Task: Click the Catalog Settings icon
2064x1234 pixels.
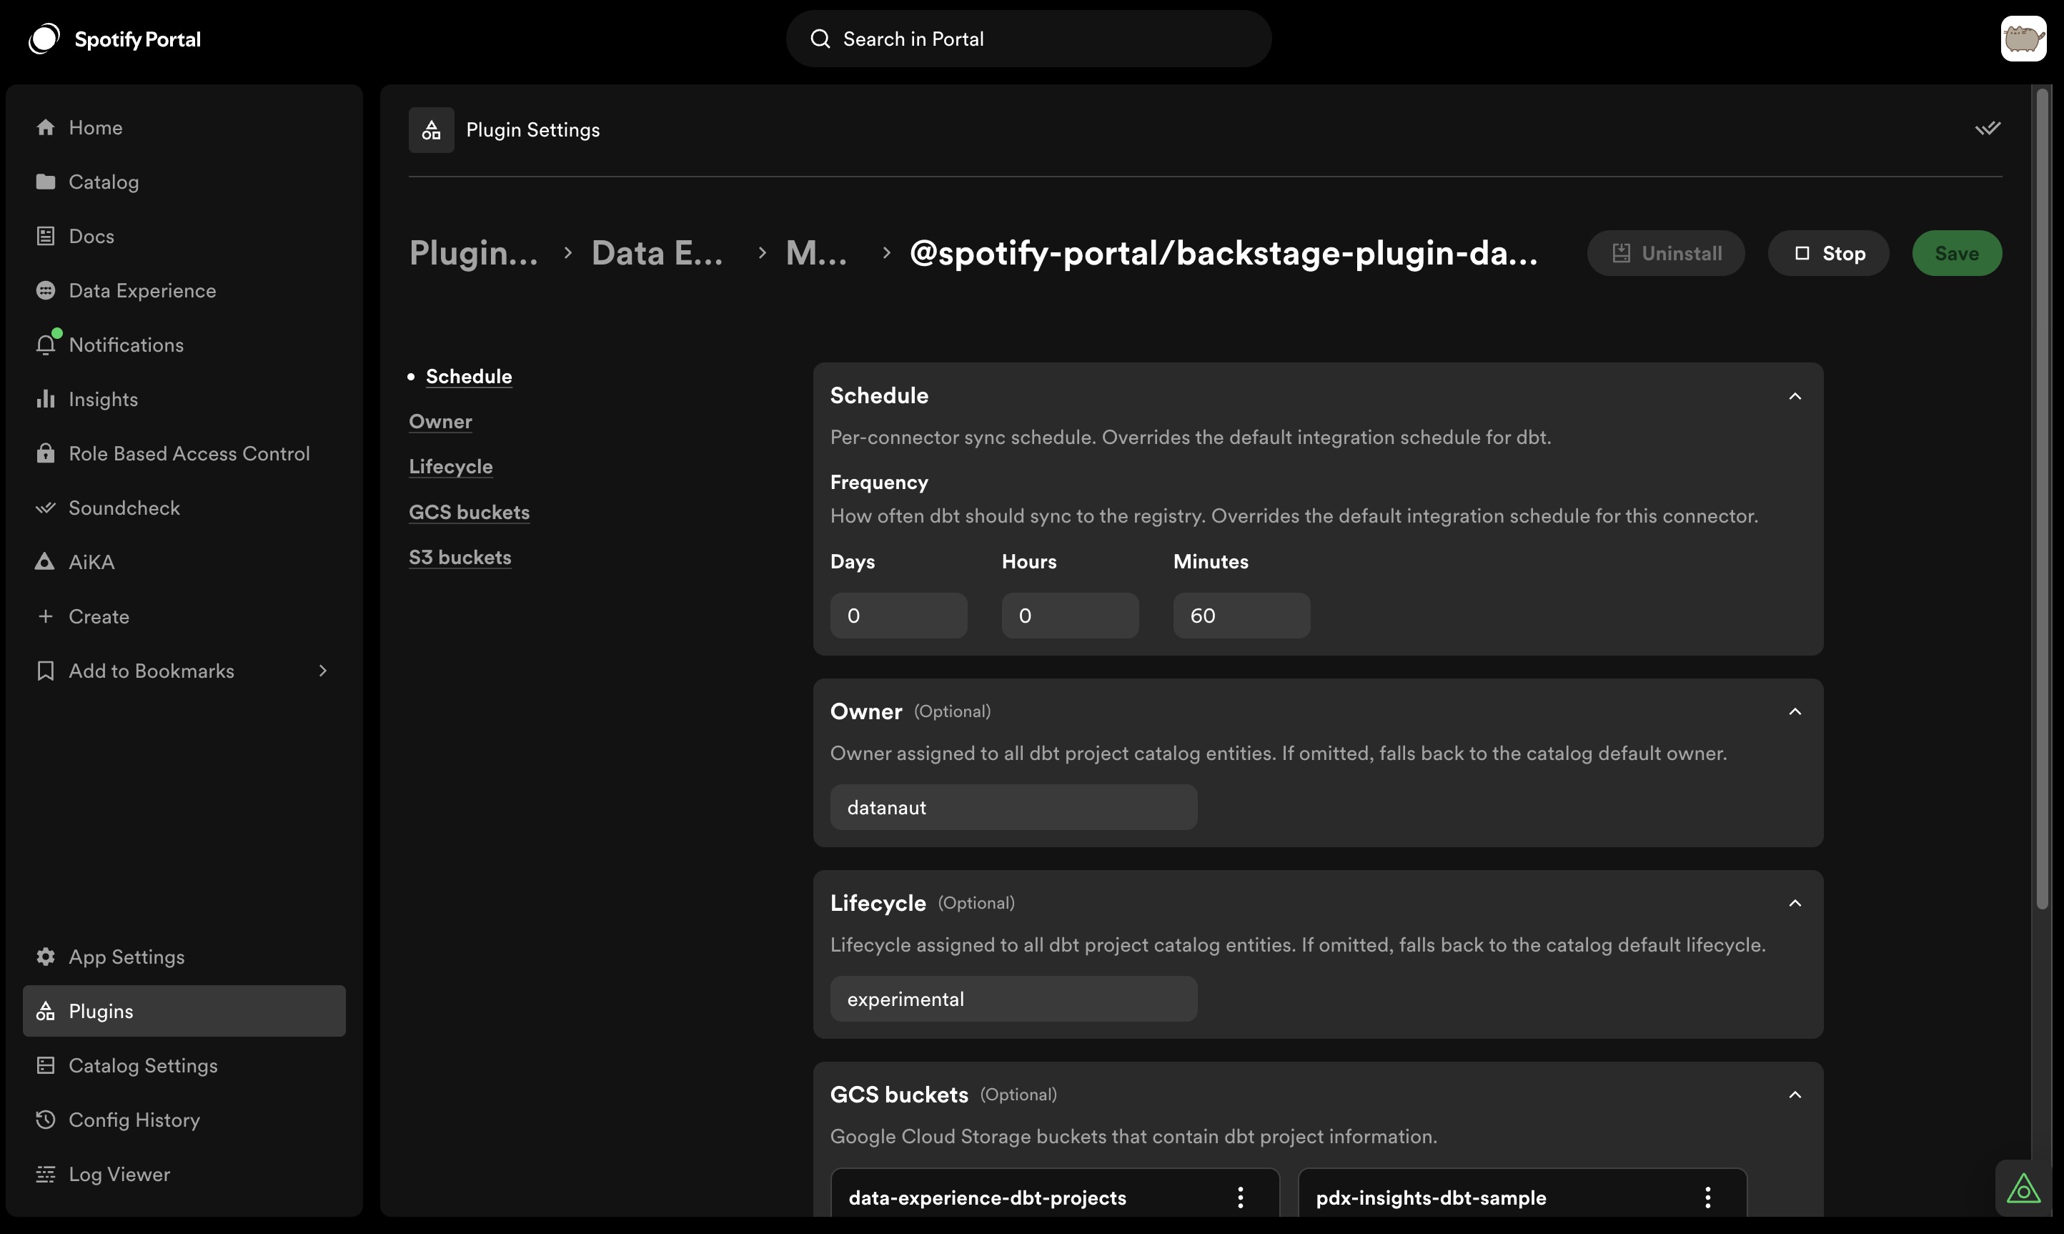Action: tap(46, 1065)
